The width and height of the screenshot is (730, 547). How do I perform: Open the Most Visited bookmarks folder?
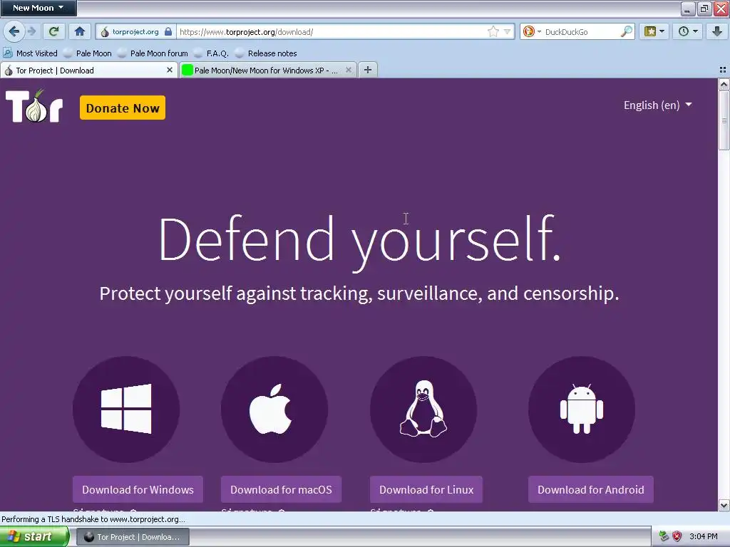[30, 53]
